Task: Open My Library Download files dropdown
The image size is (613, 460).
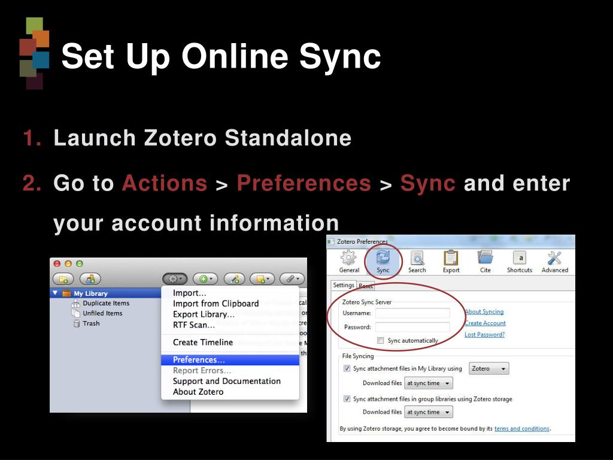Action: click(429, 383)
